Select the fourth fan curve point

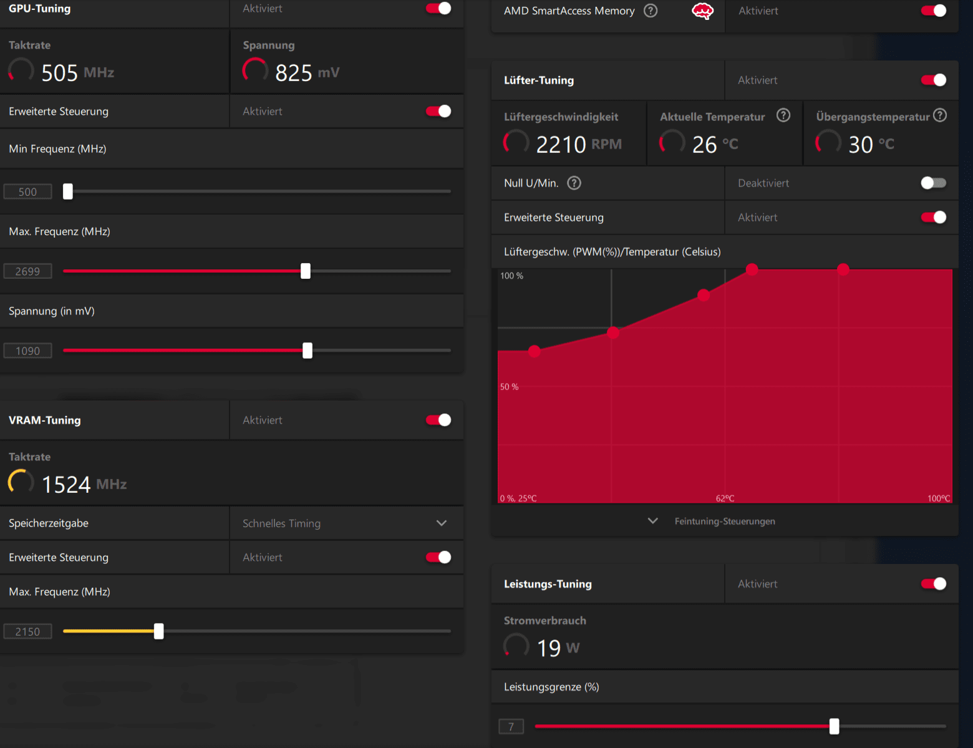point(752,270)
